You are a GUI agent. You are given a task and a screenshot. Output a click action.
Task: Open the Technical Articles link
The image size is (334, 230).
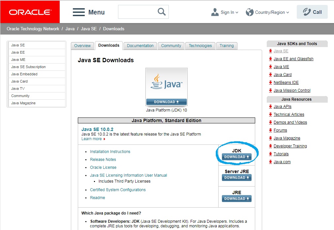[289, 115]
